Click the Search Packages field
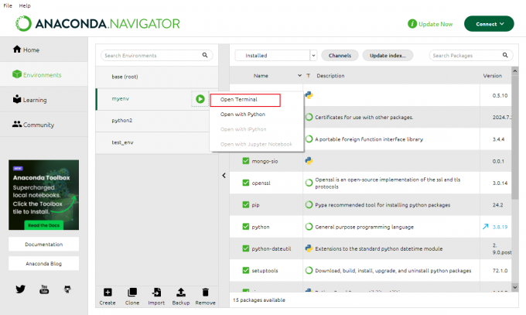Image resolution: width=526 pixels, height=315 pixels. click(471, 56)
